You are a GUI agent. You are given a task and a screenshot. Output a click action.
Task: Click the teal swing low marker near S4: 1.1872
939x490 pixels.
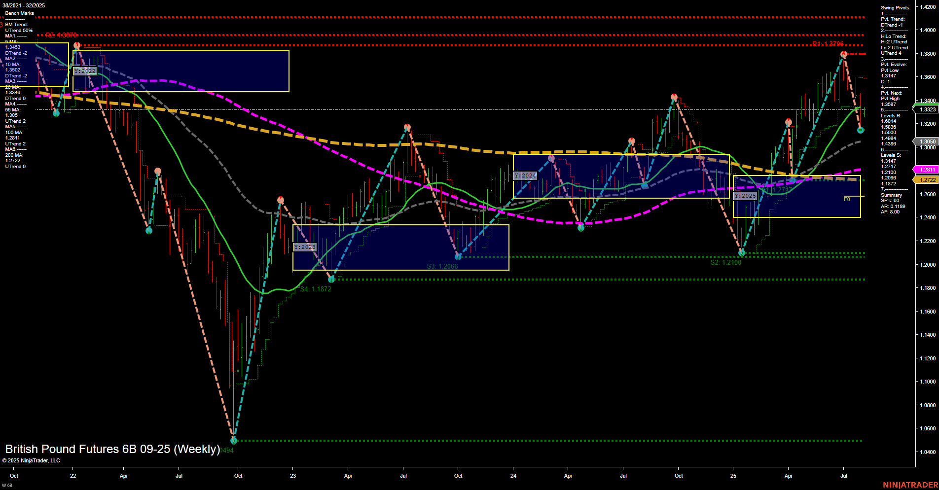pyautogui.click(x=331, y=279)
